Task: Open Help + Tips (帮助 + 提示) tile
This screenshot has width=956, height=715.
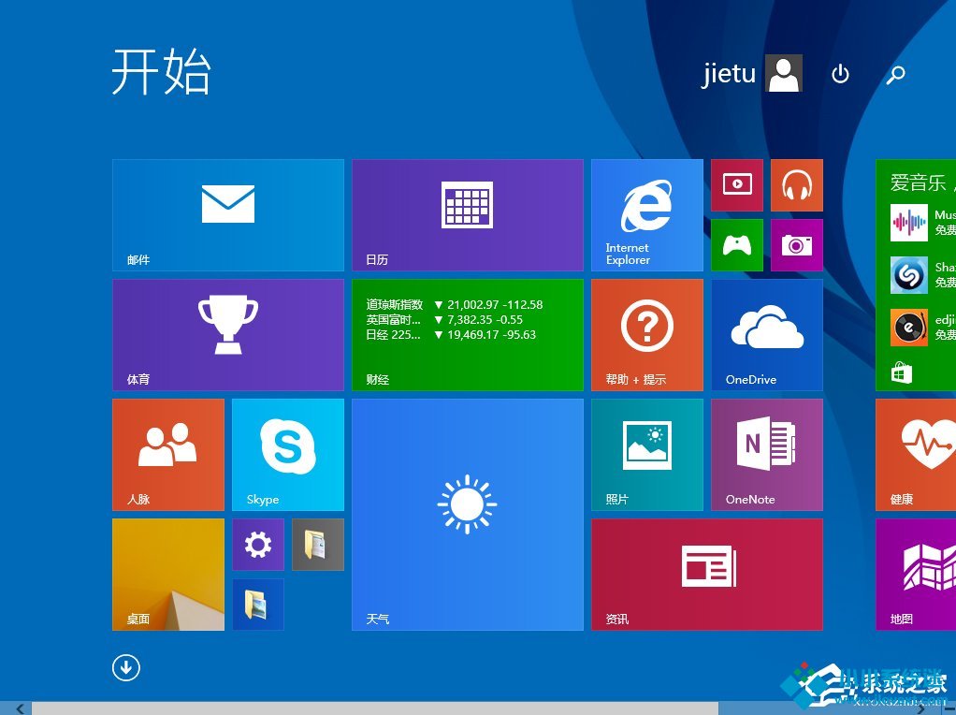Action: point(647,335)
